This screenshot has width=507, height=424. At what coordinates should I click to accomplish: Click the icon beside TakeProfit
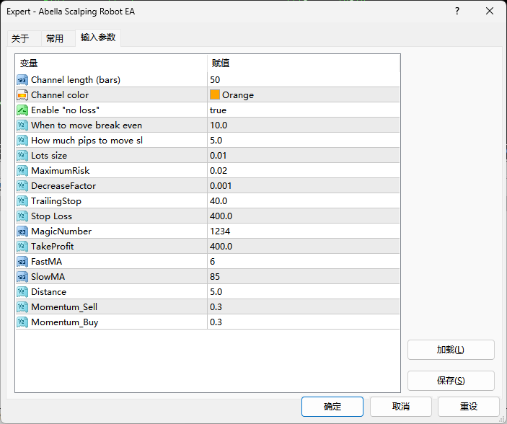(22, 247)
